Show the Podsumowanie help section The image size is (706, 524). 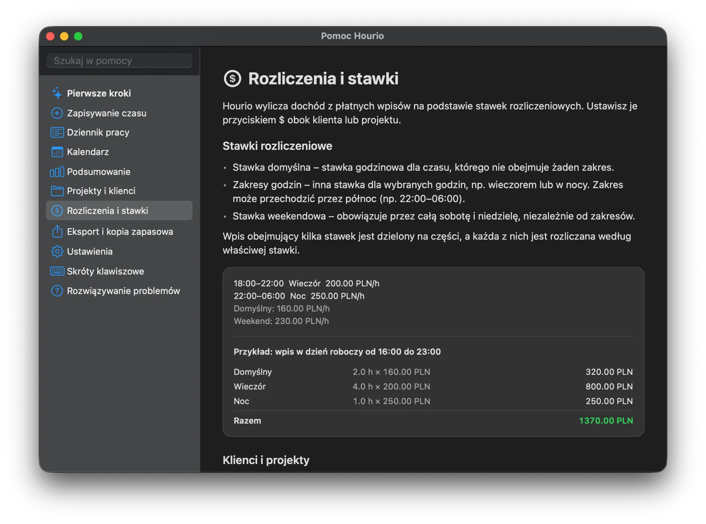[x=119, y=172]
